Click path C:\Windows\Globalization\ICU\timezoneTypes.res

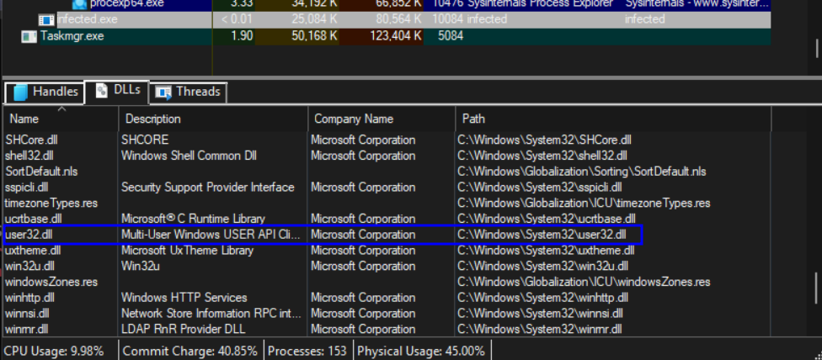point(584,203)
